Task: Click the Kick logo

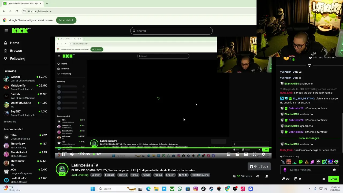Action: [21, 31]
